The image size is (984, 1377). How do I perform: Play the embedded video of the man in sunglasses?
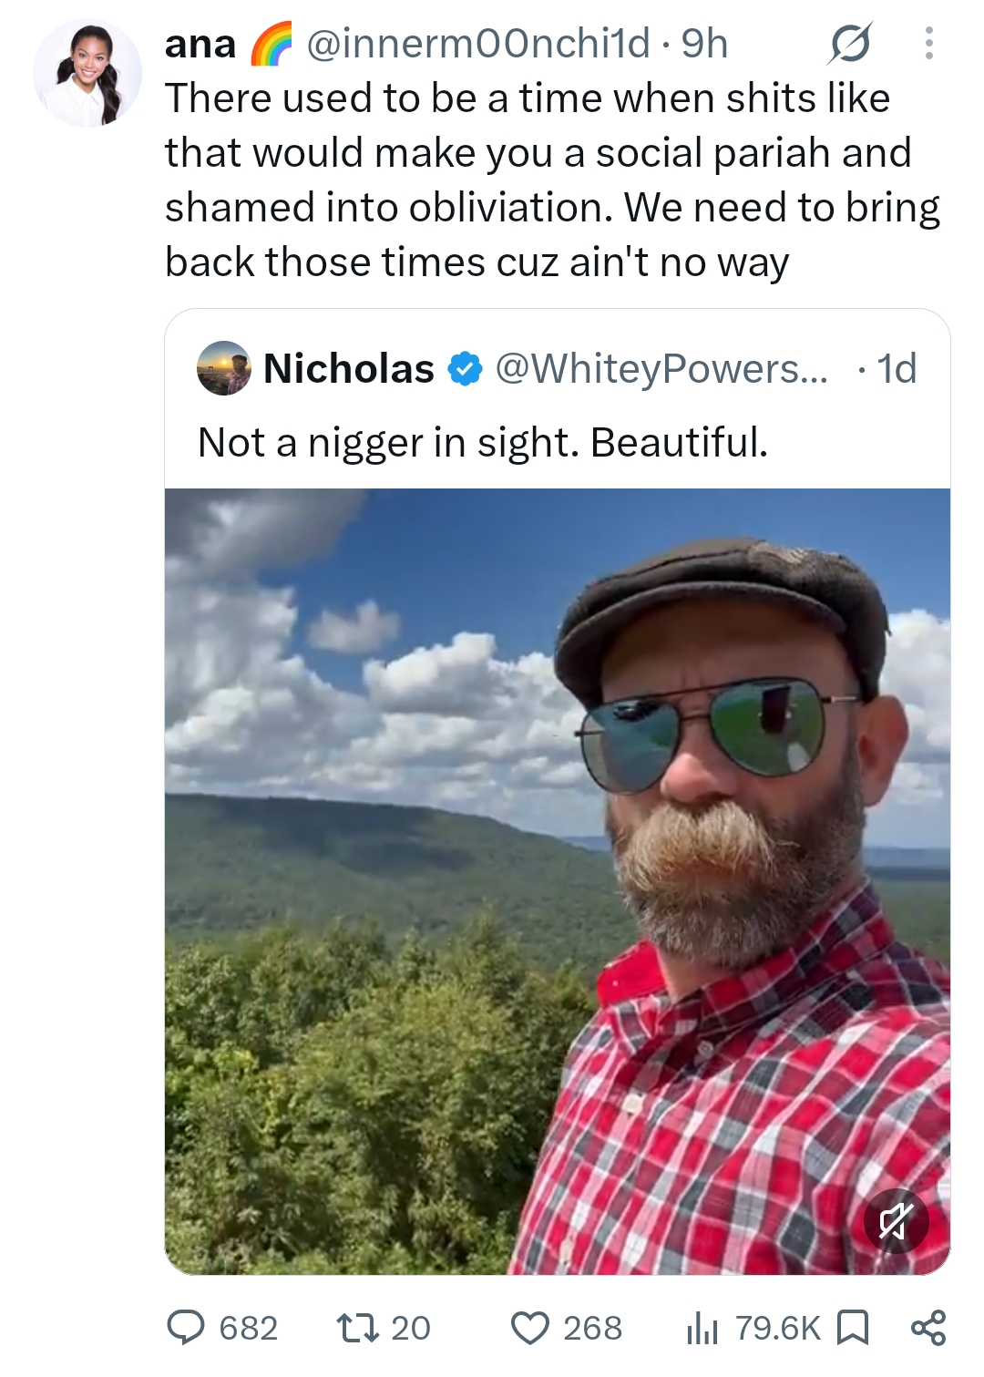(558, 881)
